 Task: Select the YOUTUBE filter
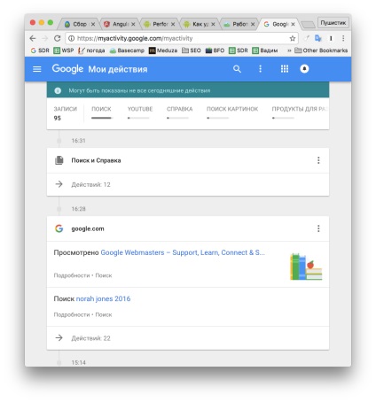(140, 112)
